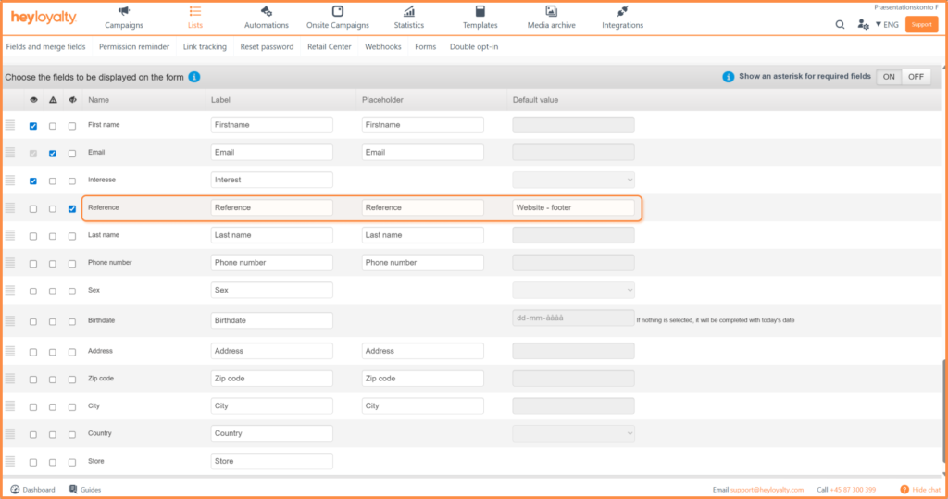The height and width of the screenshot is (499, 948).
Task: Uncheck the hidden checkbox for Reference
Action: (x=72, y=208)
